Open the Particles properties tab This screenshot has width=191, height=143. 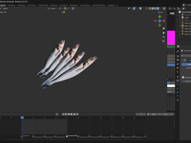click(x=178, y=85)
